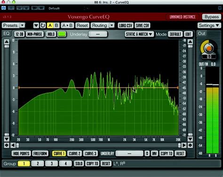
Task: Click the underlay up/down stepper arrows
Action: point(147,154)
